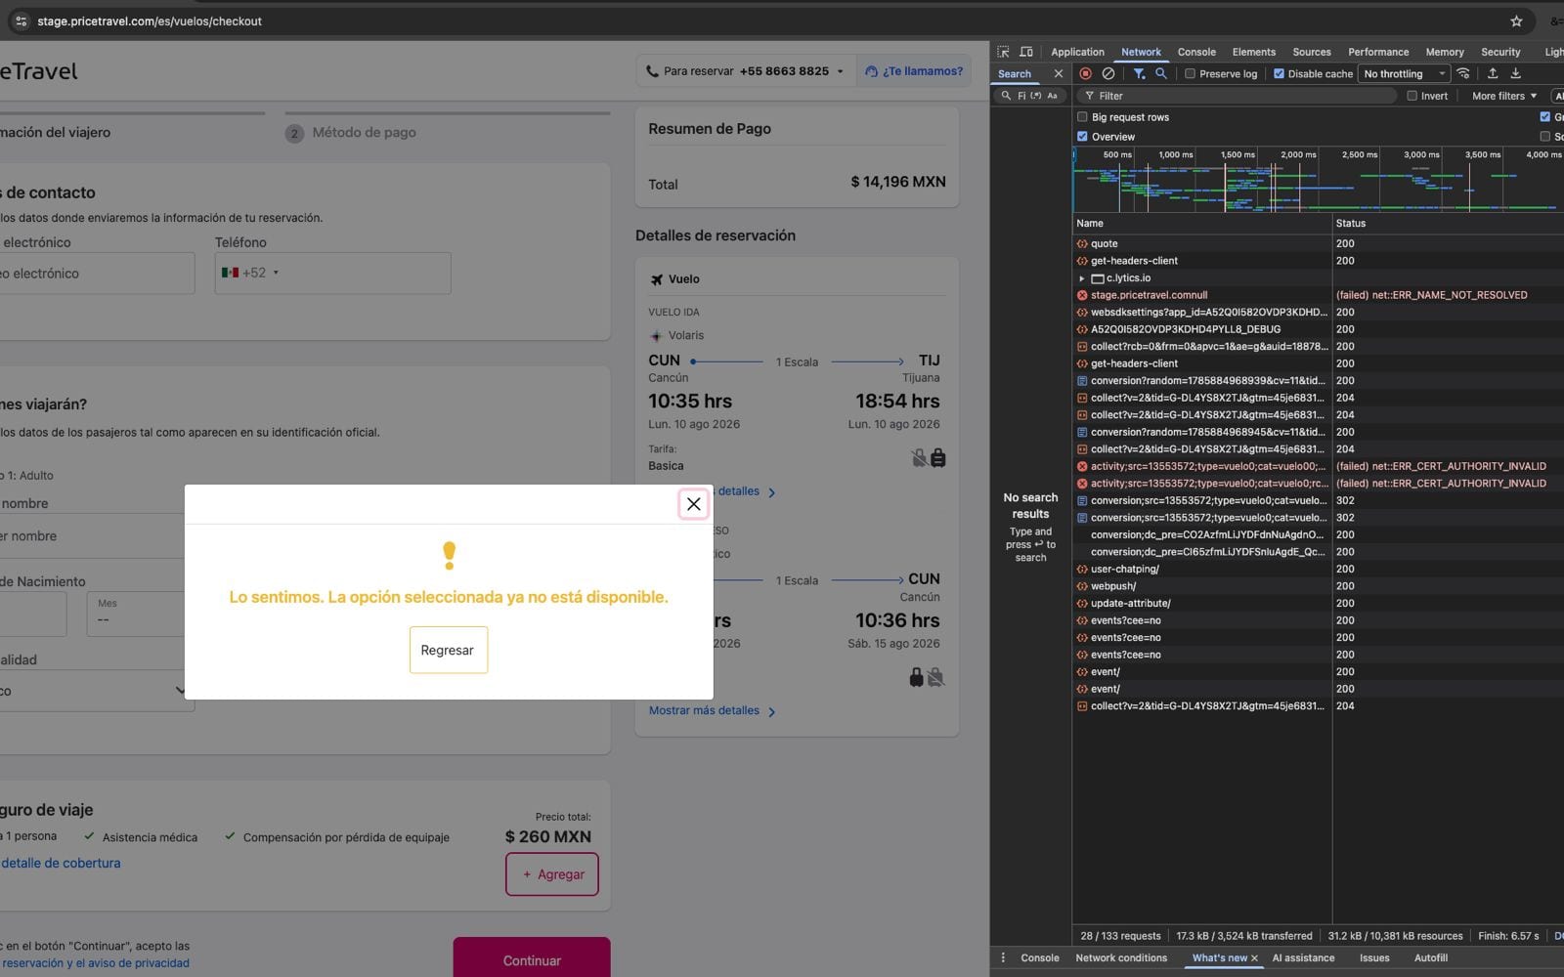This screenshot has width=1564, height=977.
Task: Export HAR file download icon
Action: [x=1516, y=73]
